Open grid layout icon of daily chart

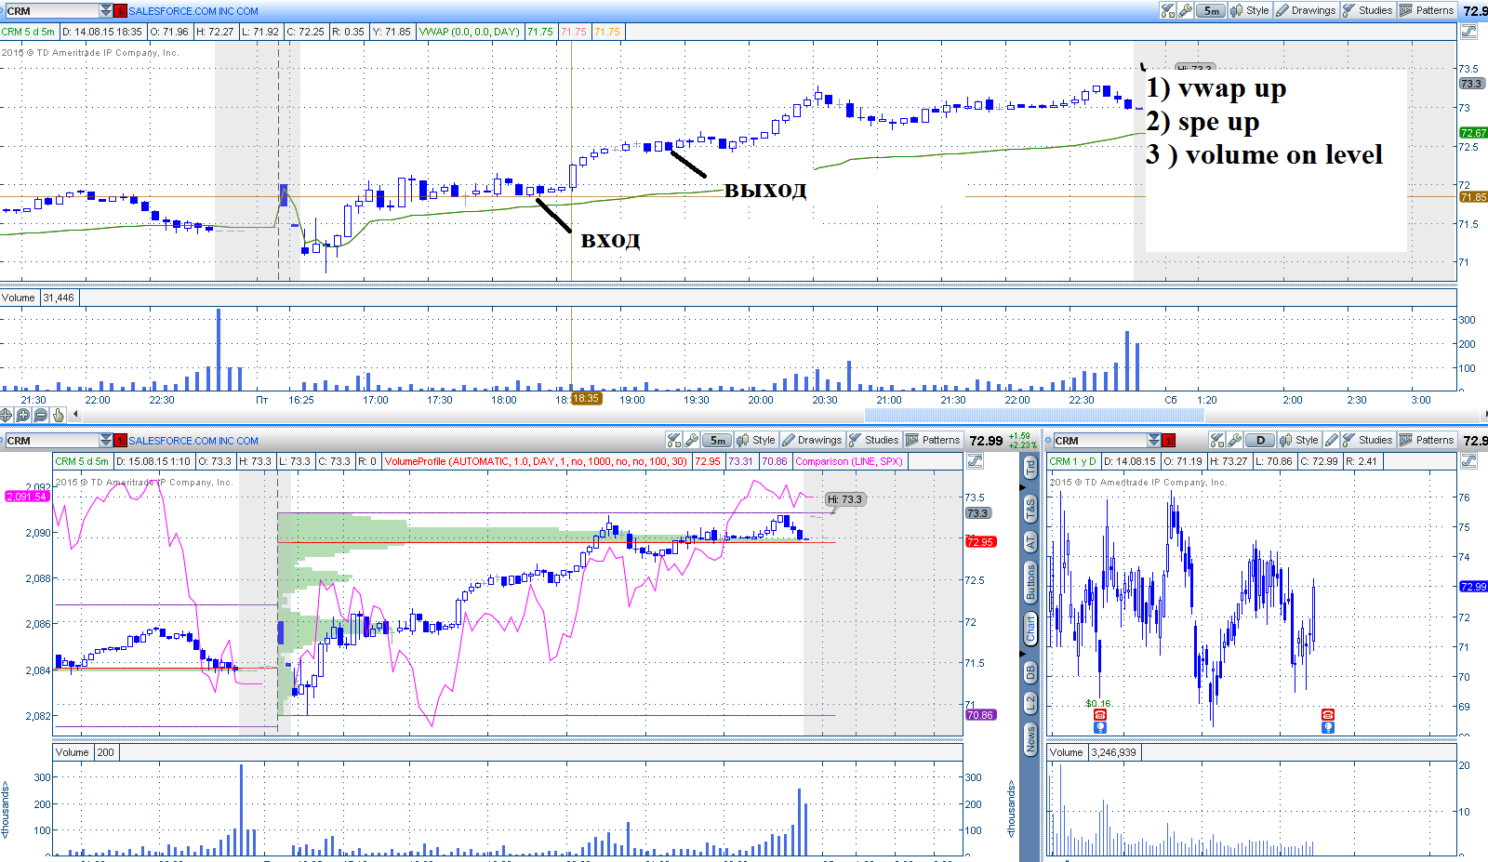pyautogui.click(x=1468, y=460)
